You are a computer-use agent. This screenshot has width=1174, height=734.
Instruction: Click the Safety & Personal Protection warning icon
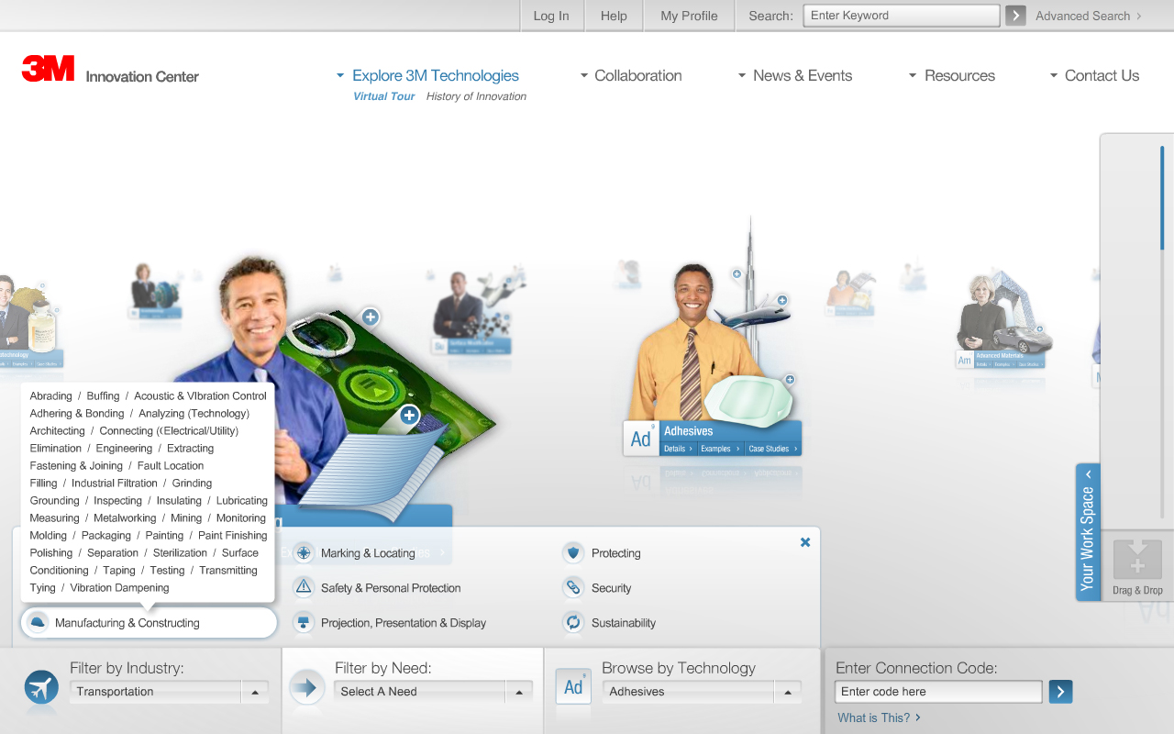click(304, 588)
